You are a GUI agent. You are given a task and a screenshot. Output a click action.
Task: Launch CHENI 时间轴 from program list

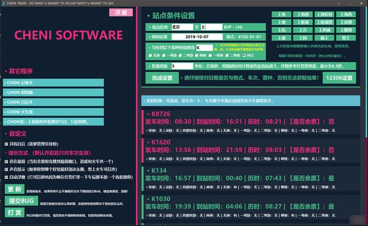coord(53,93)
